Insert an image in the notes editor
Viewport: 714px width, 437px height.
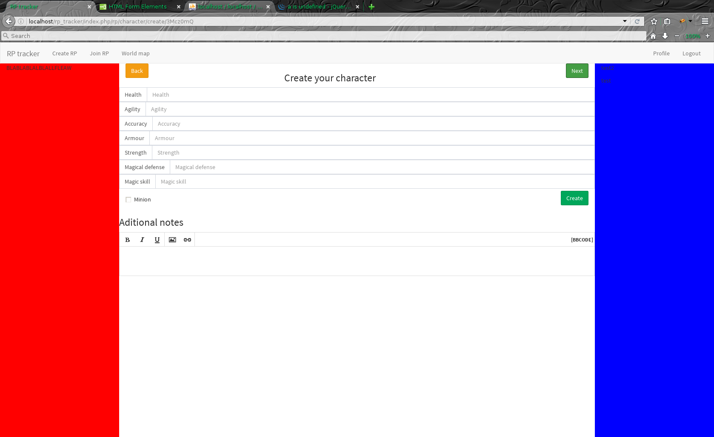tap(172, 240)
